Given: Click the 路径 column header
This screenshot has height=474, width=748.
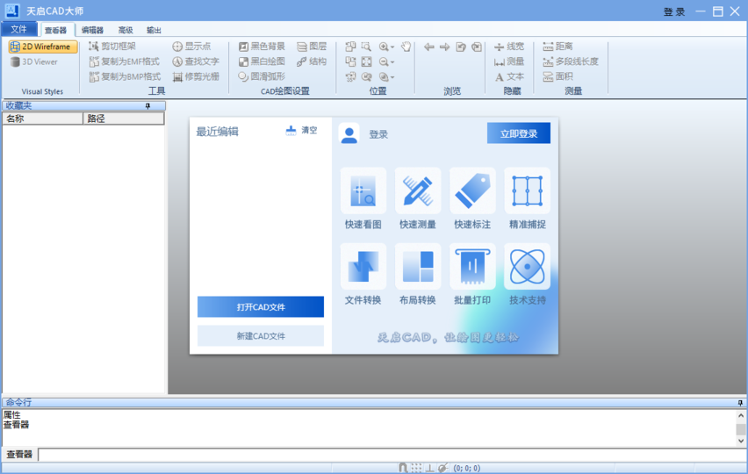Looking at the screenshot, I should click(124, 118).
